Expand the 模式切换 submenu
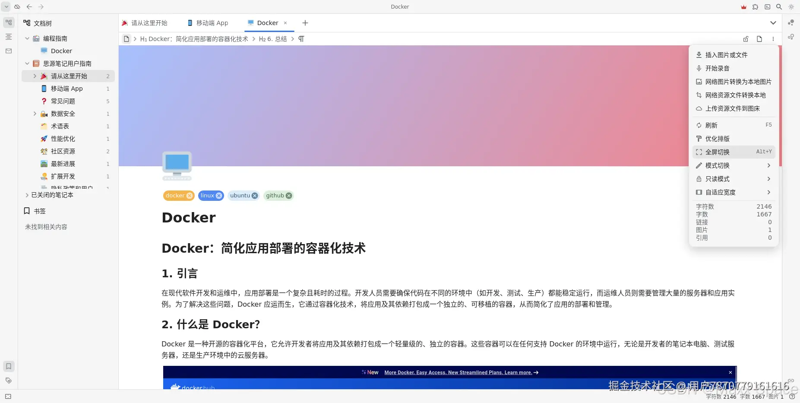 (x=734, y=165)
